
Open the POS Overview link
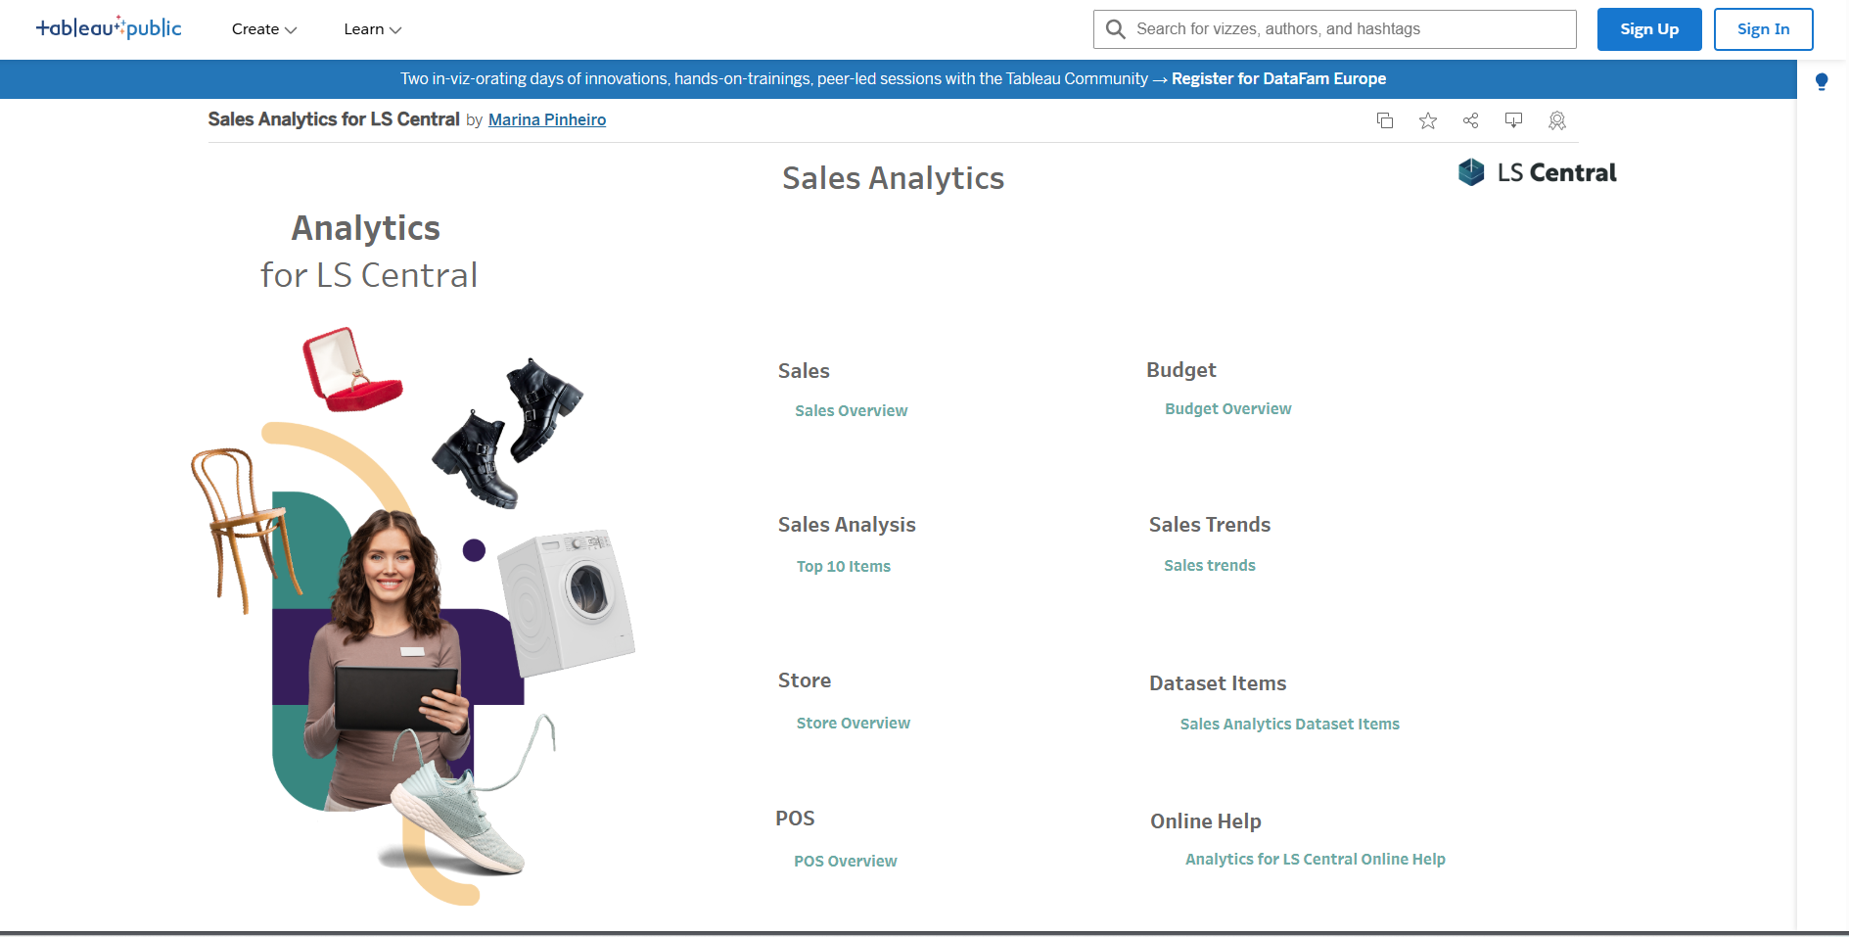pos(846,862)
